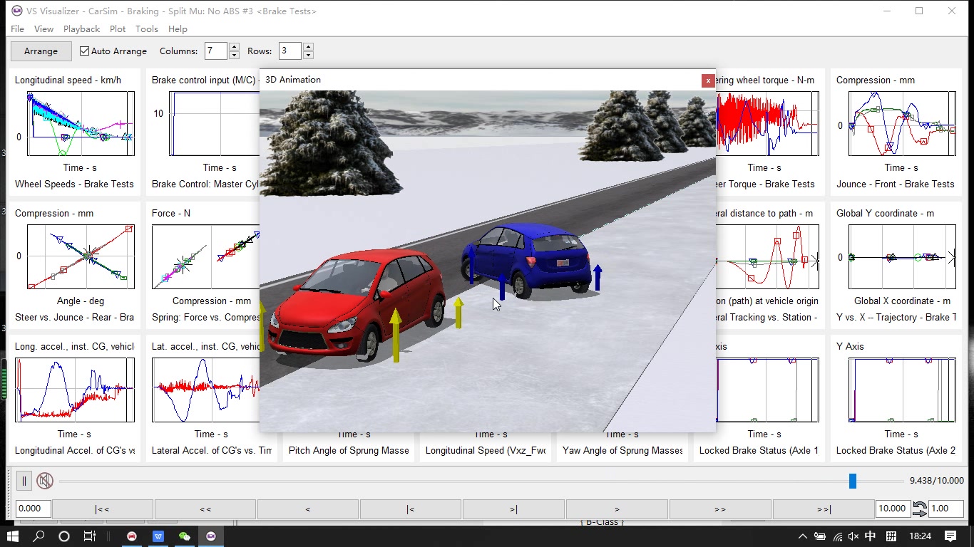This screenshot has width=974, height=547.
Task: Click the playback timeline slider handle
Action: [x=852, y=481]
